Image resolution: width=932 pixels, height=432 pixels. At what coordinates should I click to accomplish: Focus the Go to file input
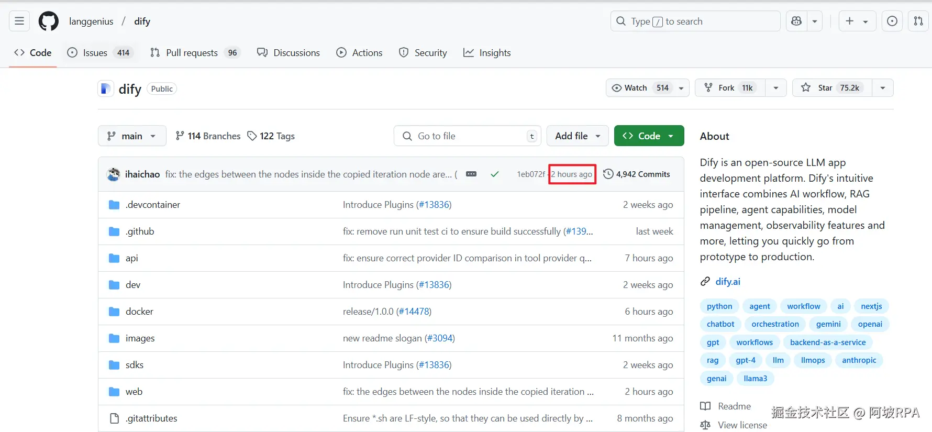click(x=468, y=136)
